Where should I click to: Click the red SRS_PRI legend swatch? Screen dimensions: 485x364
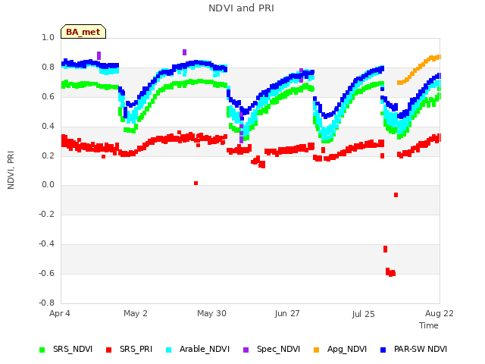click(108, 350)
